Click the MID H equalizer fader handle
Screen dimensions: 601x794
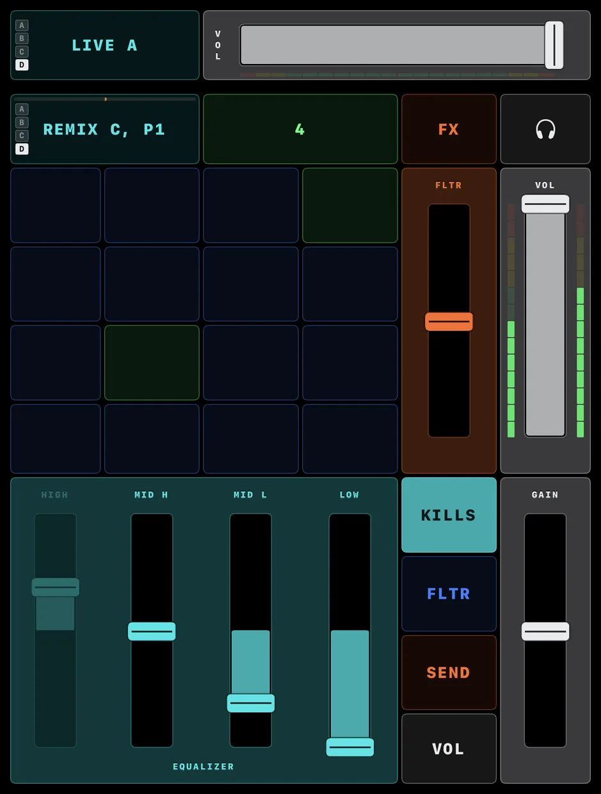coord(152,631)
